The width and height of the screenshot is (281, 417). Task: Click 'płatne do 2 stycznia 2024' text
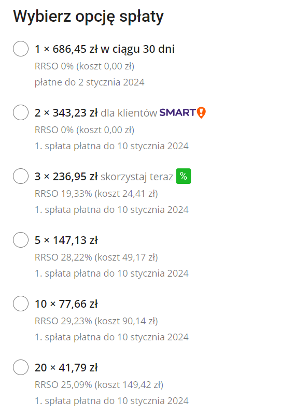click(x=89, y=82)
